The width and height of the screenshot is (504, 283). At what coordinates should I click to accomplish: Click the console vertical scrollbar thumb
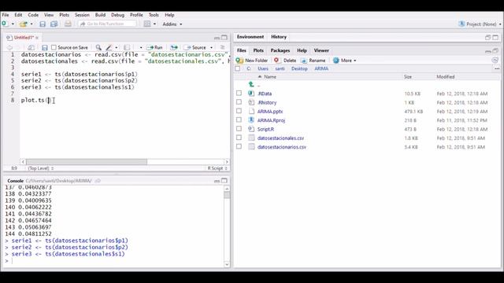(227, 195)
